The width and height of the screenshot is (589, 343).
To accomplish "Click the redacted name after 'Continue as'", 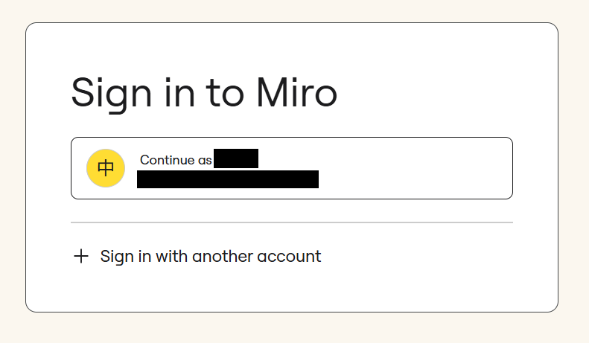I will click(x=235, y=158).
